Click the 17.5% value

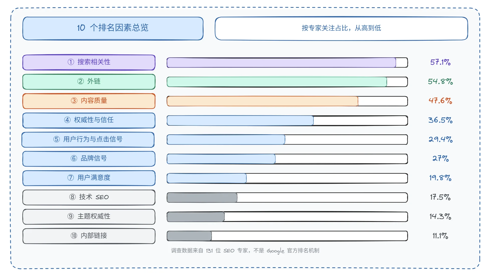point(440,197)
